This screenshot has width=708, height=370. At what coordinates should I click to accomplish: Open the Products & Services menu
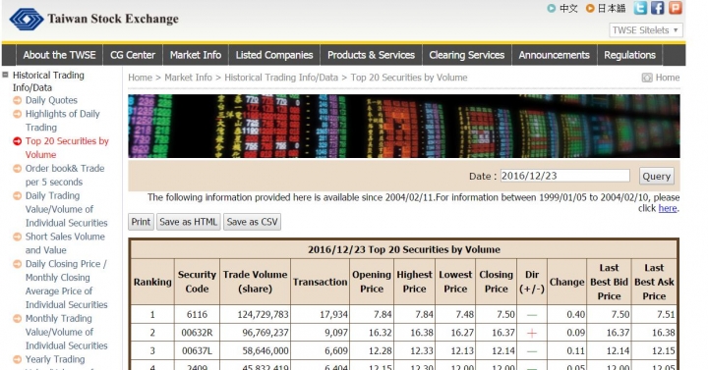[371, 55]
